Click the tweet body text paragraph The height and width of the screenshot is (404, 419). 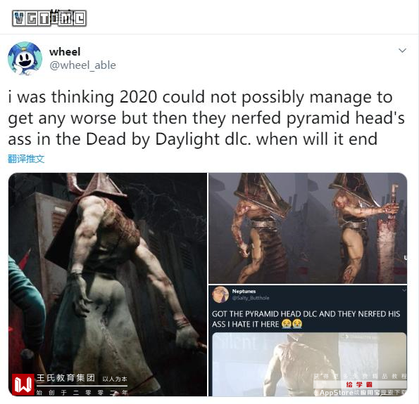pos(206,118)
